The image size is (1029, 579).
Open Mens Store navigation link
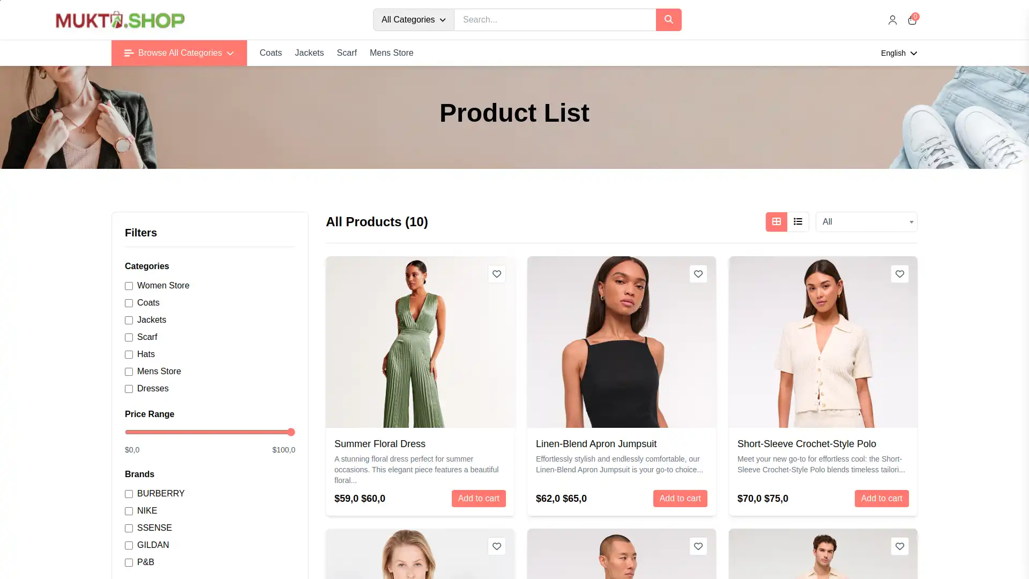391,53
